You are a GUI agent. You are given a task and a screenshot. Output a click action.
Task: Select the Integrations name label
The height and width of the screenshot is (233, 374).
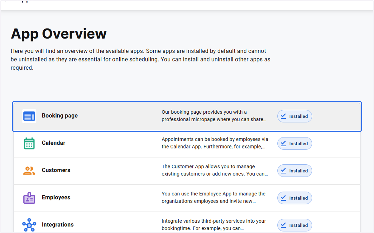[58, 225]
